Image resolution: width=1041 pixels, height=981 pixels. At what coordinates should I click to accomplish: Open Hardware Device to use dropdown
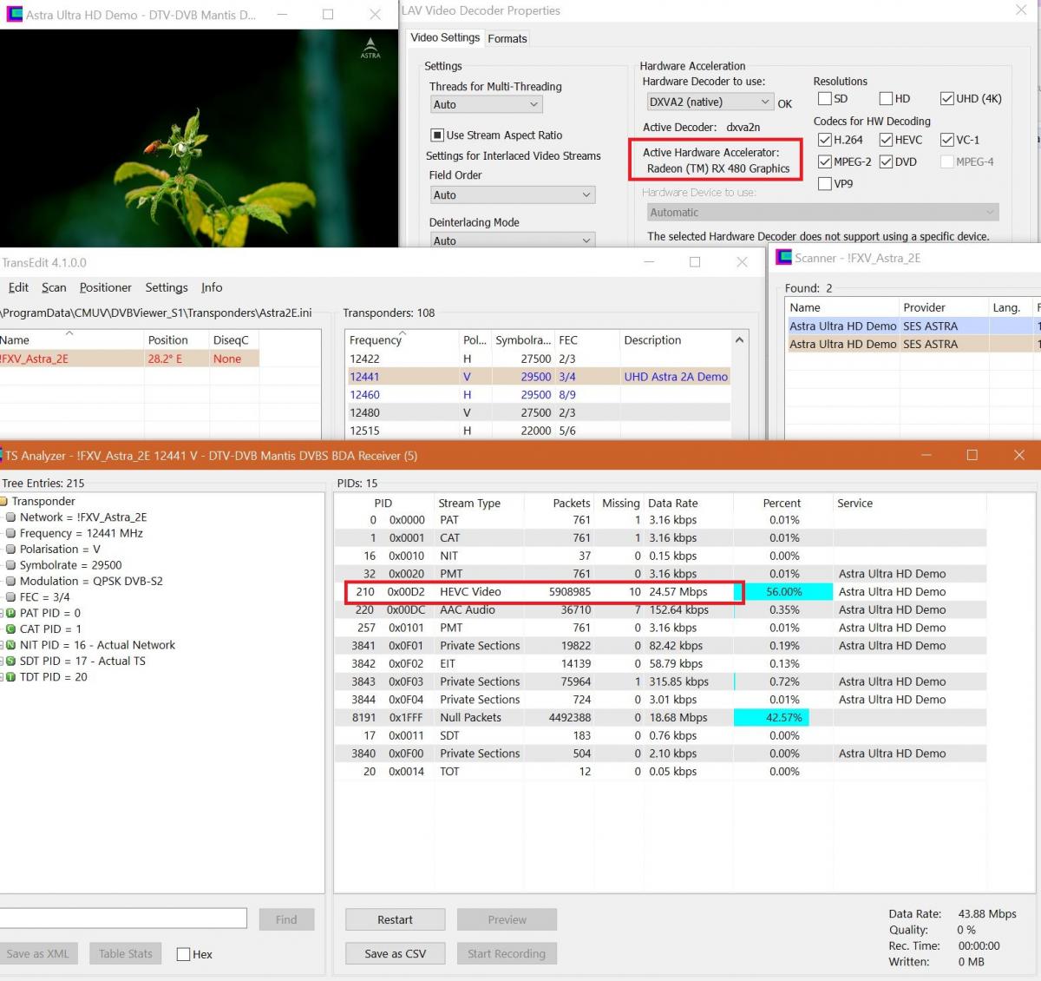tap(822, 213)
